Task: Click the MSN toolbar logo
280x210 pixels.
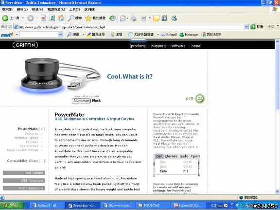Action: point(7,35)
